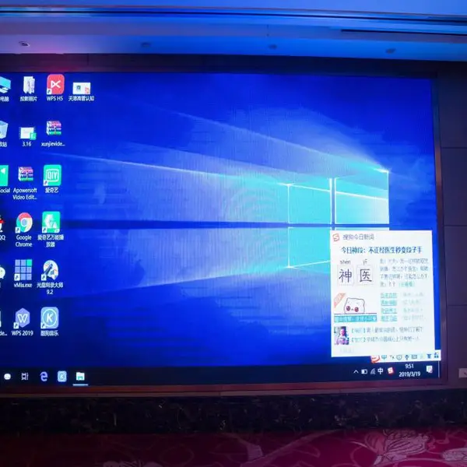Open the Sogou tray icon in taskbar

pos(391,370)
